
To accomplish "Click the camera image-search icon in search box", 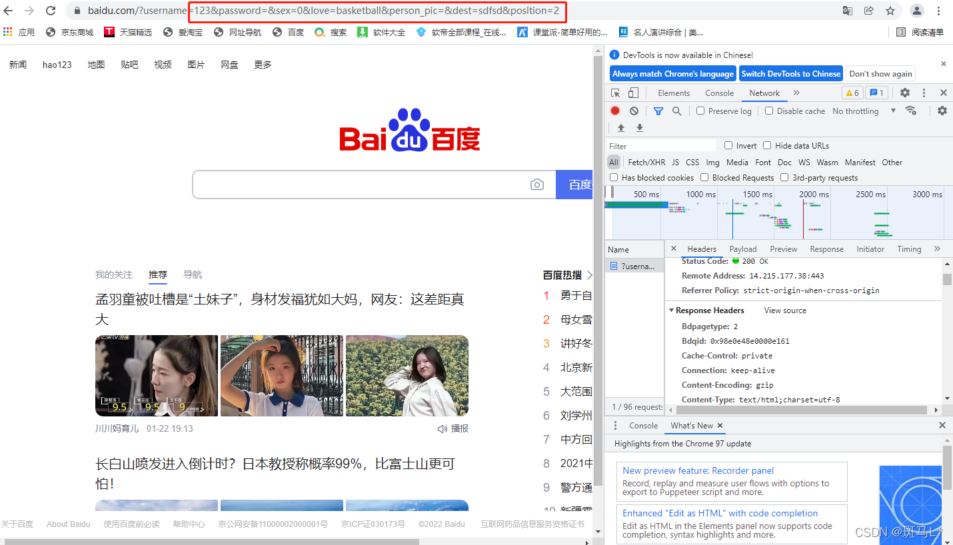I will tap(537, 185).
